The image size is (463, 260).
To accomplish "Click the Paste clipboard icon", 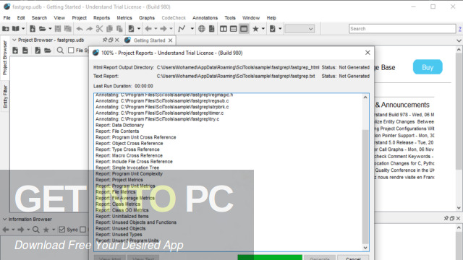I will coord(119,29).
